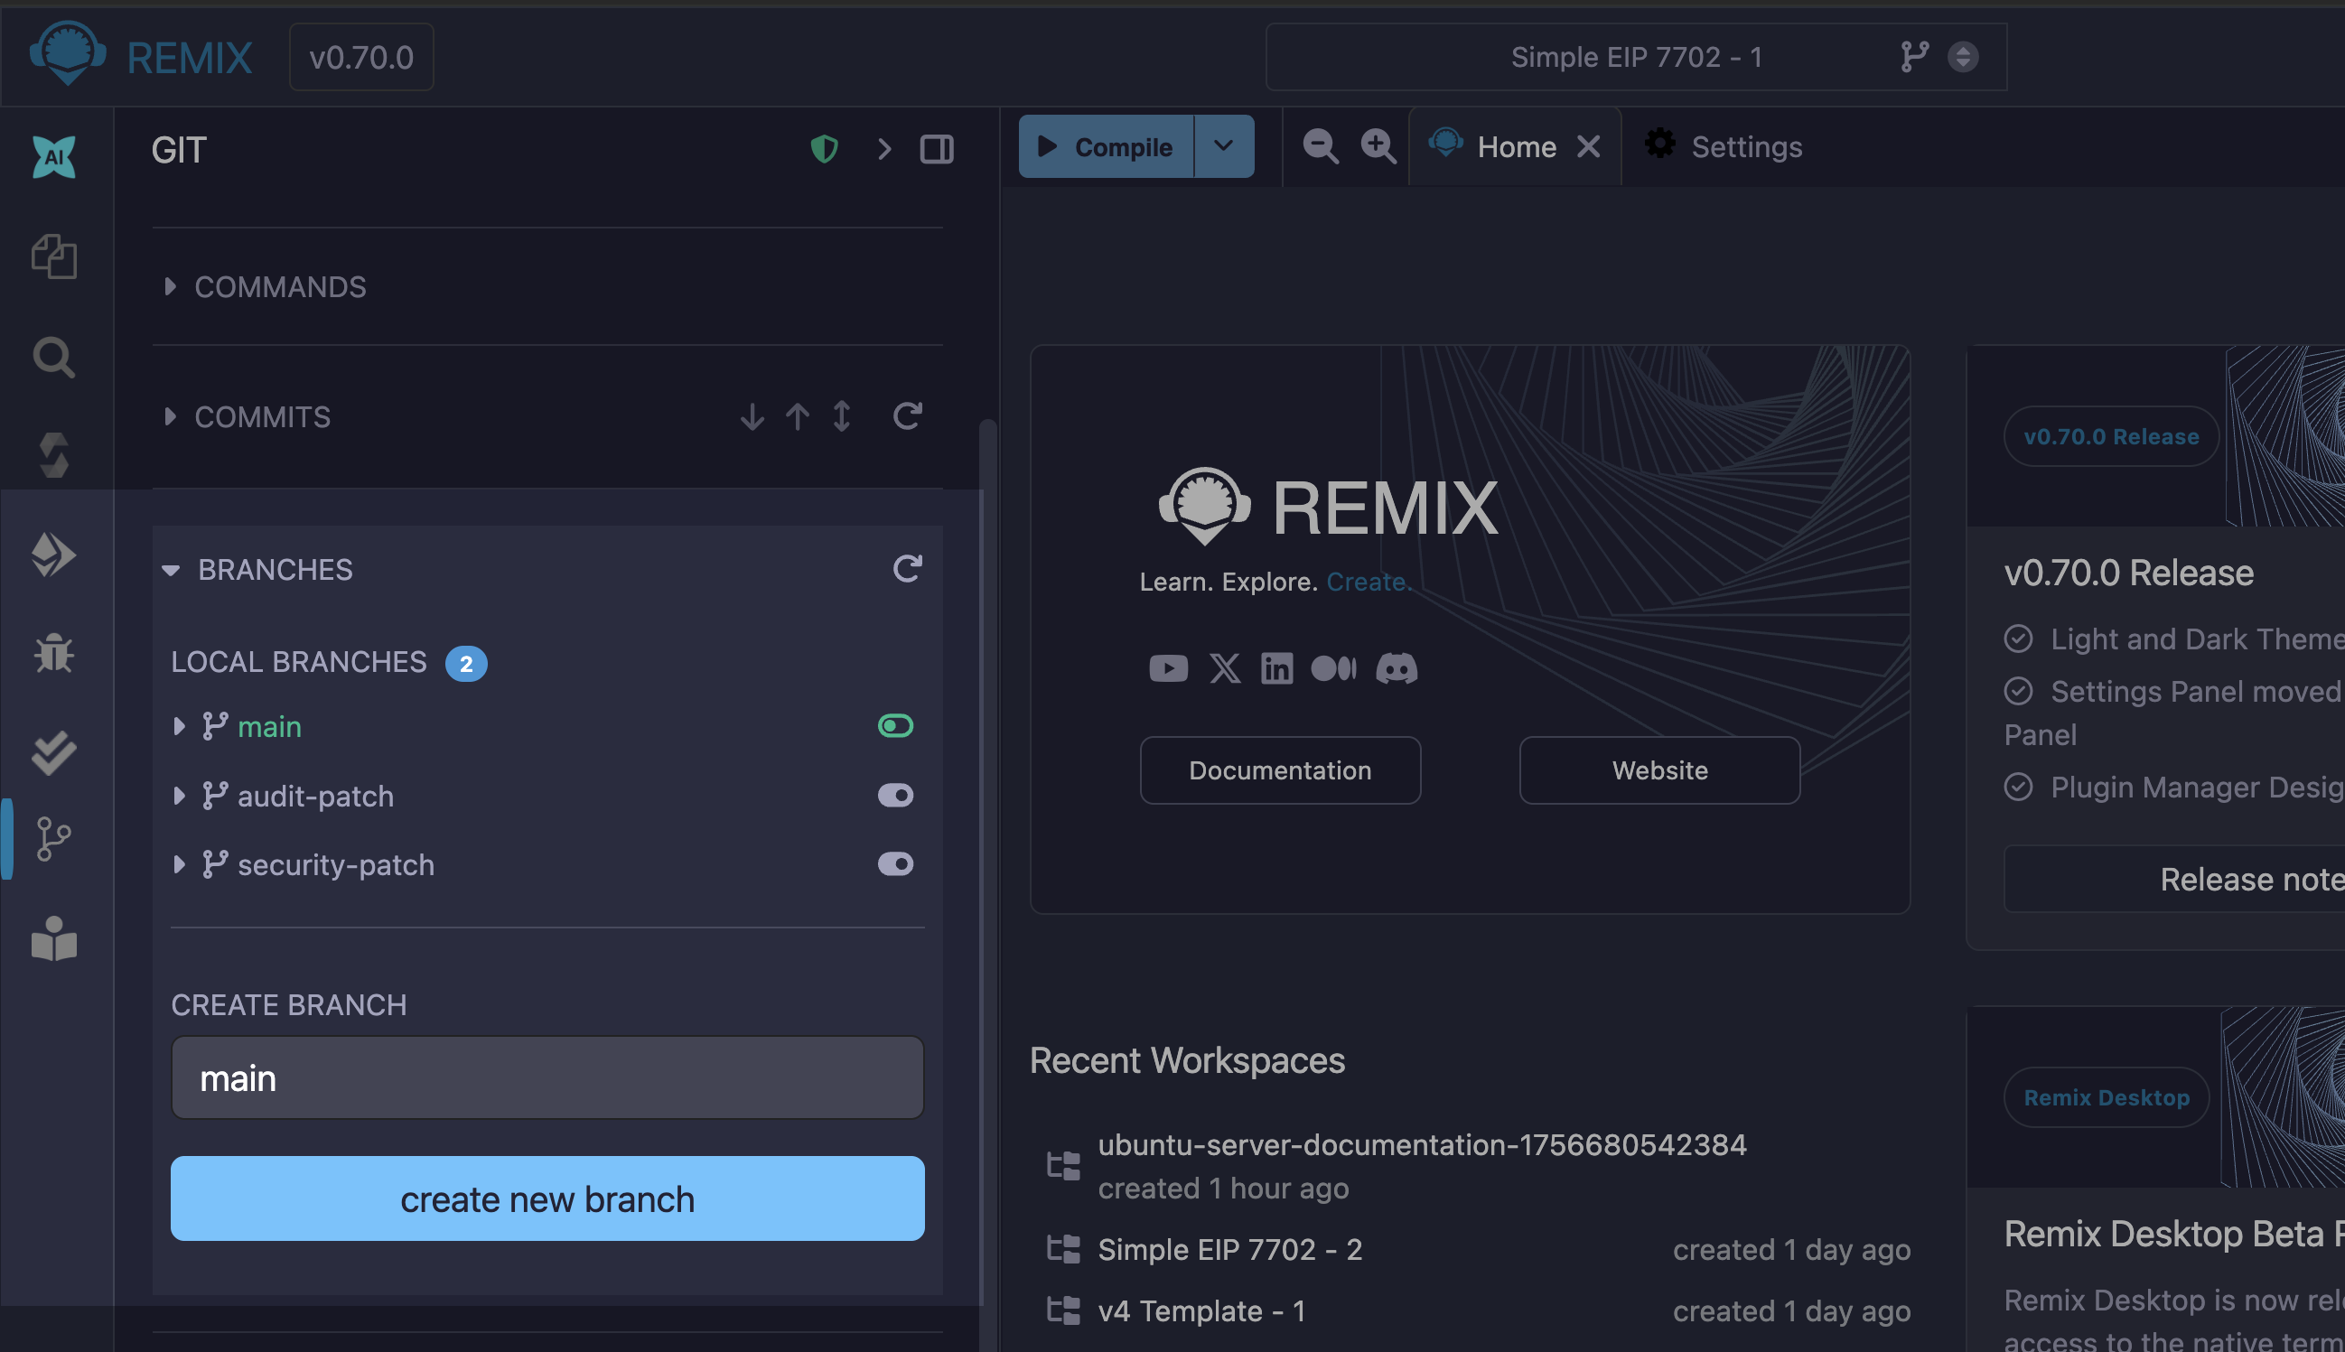This screenshot has height=1352, width=2345.
Task: Switch to the audit-patch branch toggle
Action: point(895,795)
